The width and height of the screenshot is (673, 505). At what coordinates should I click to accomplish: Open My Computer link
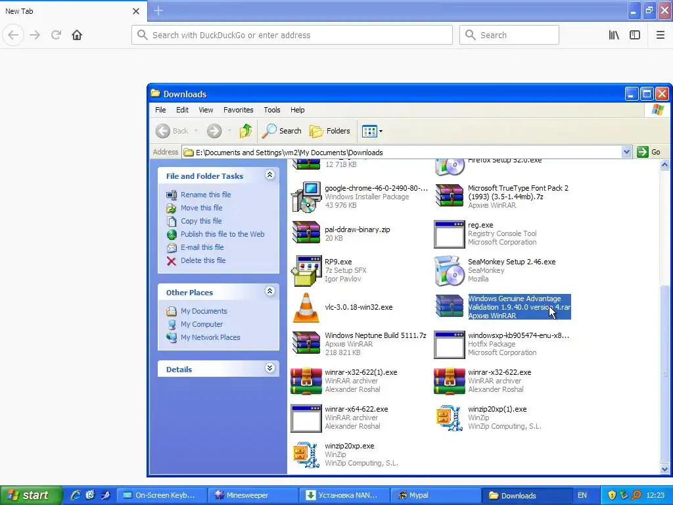(202, 324)
